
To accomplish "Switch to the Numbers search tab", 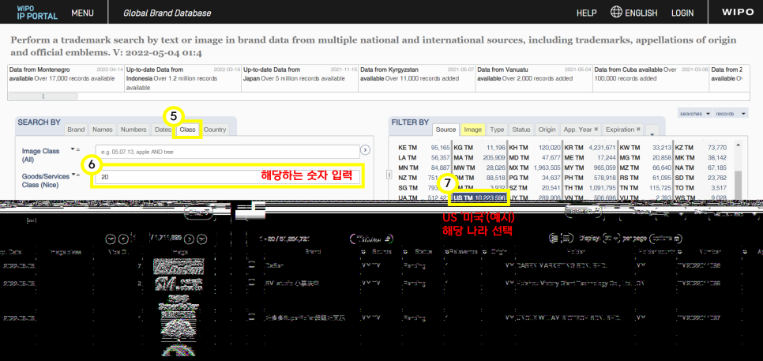I will 133,130.
